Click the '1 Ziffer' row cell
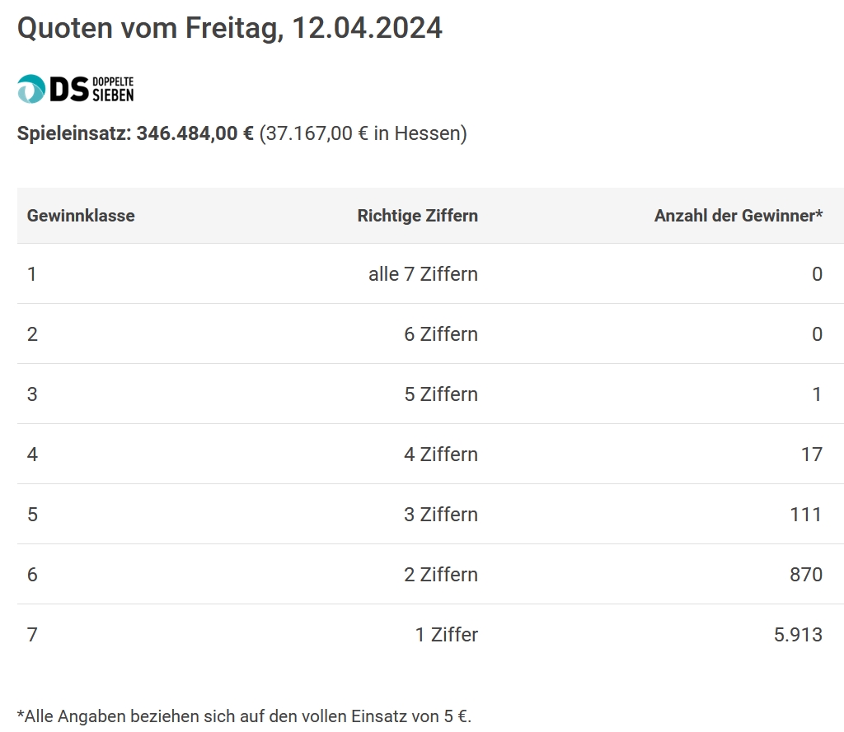 coord(446,635)
